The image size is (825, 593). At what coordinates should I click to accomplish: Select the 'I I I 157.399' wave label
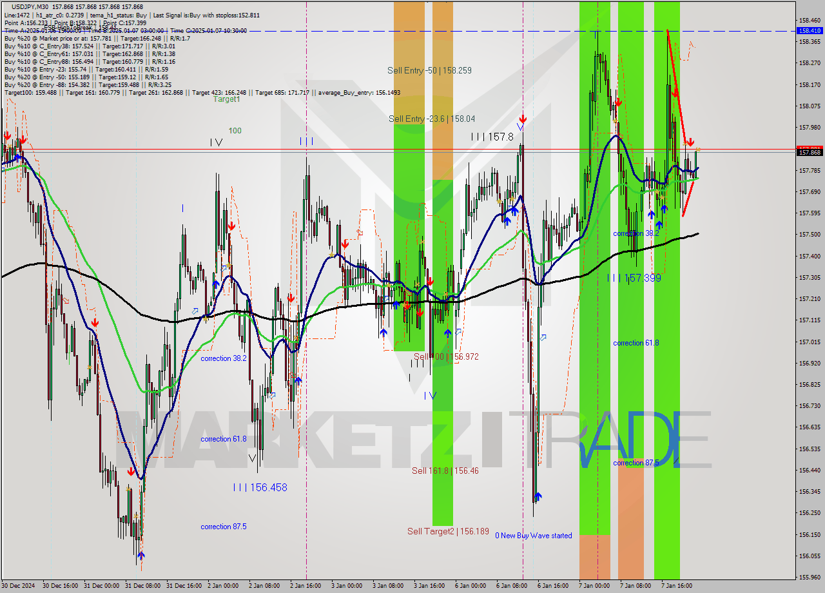pos(634,278)
